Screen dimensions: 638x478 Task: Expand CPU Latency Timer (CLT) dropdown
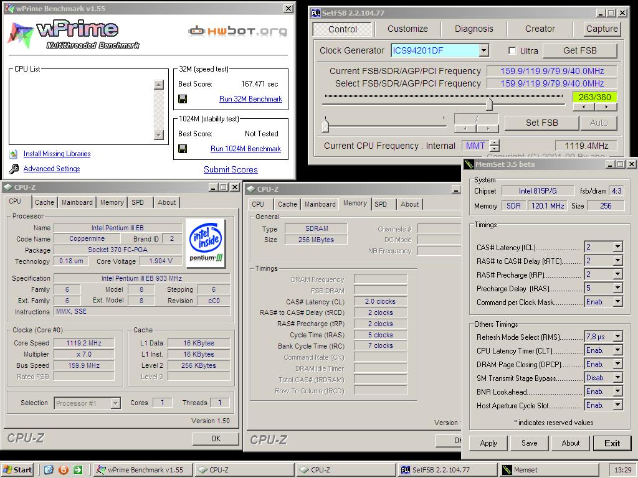pos(617,350)
